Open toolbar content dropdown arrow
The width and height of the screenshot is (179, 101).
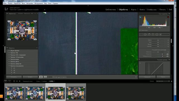pos(136,77)
